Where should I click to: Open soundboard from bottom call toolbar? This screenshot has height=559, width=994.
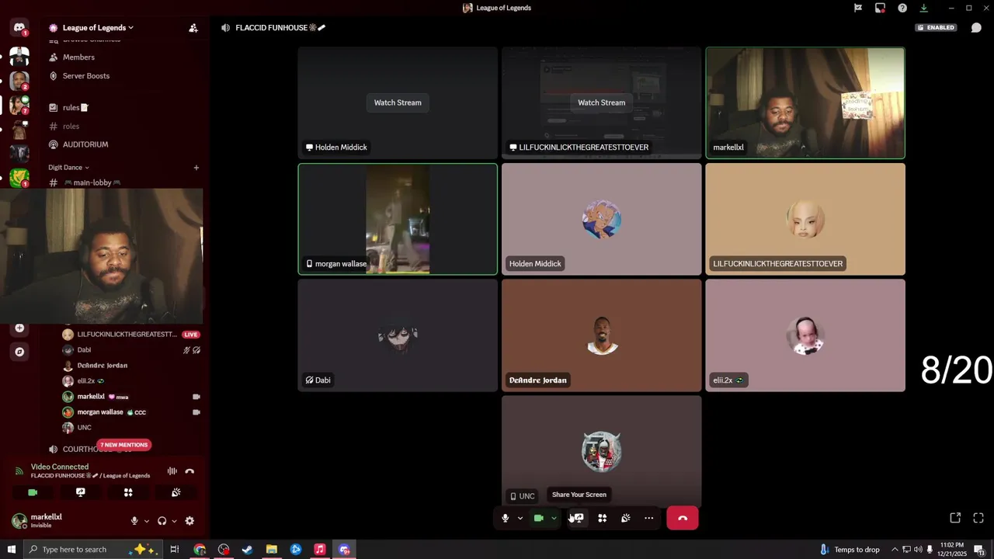[x=625, y=518]
